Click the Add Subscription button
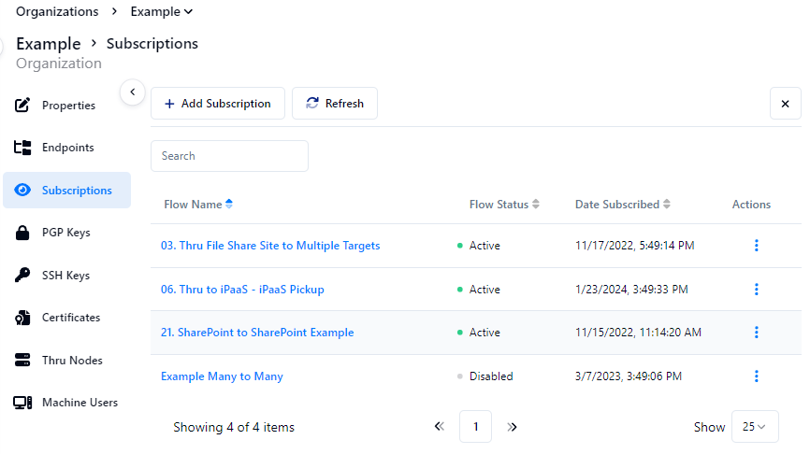Viewport: 810px width, 454px height. click(x=218, y=104)
